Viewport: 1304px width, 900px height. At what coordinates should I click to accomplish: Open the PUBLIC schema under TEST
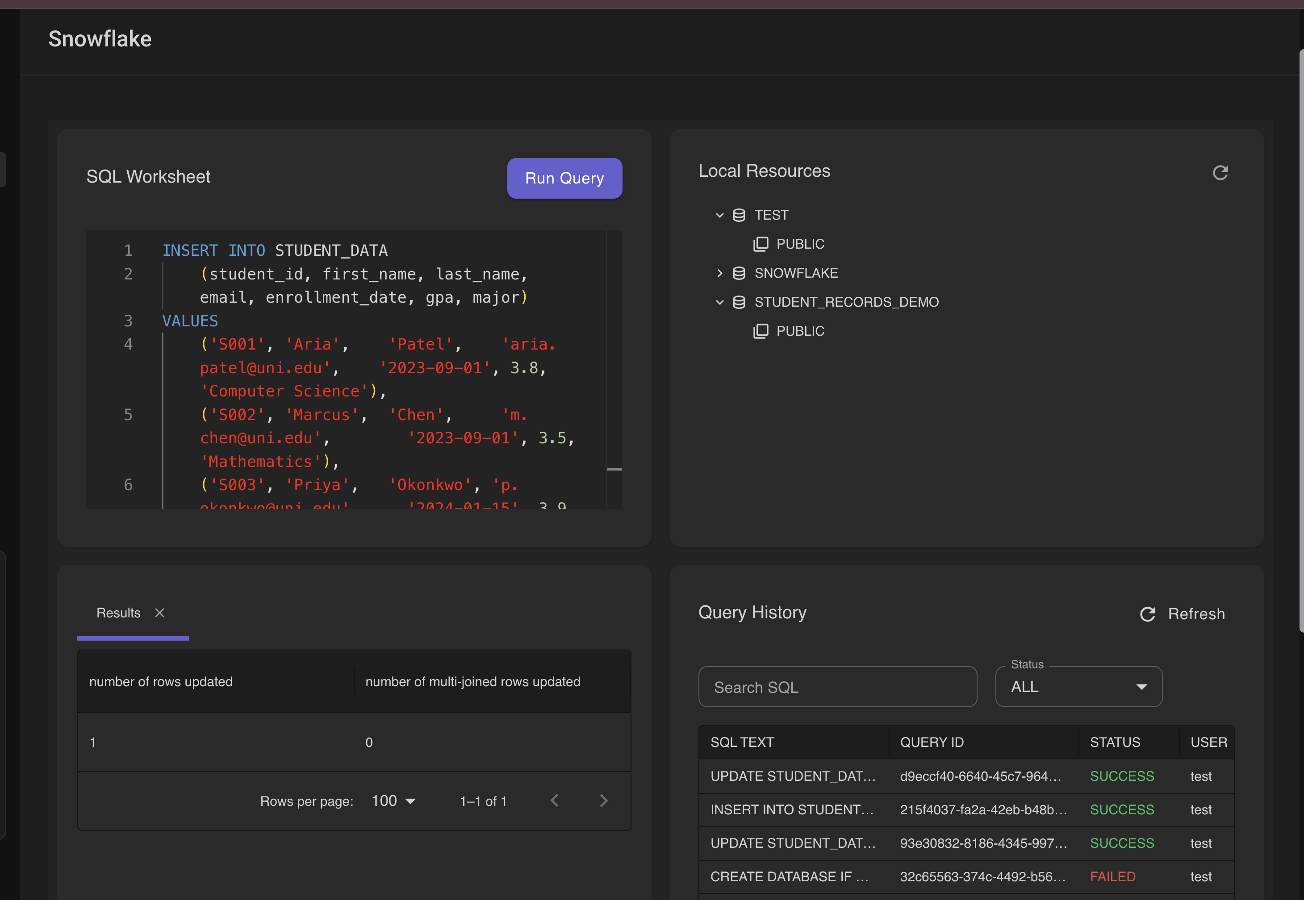tap(800, 244)
